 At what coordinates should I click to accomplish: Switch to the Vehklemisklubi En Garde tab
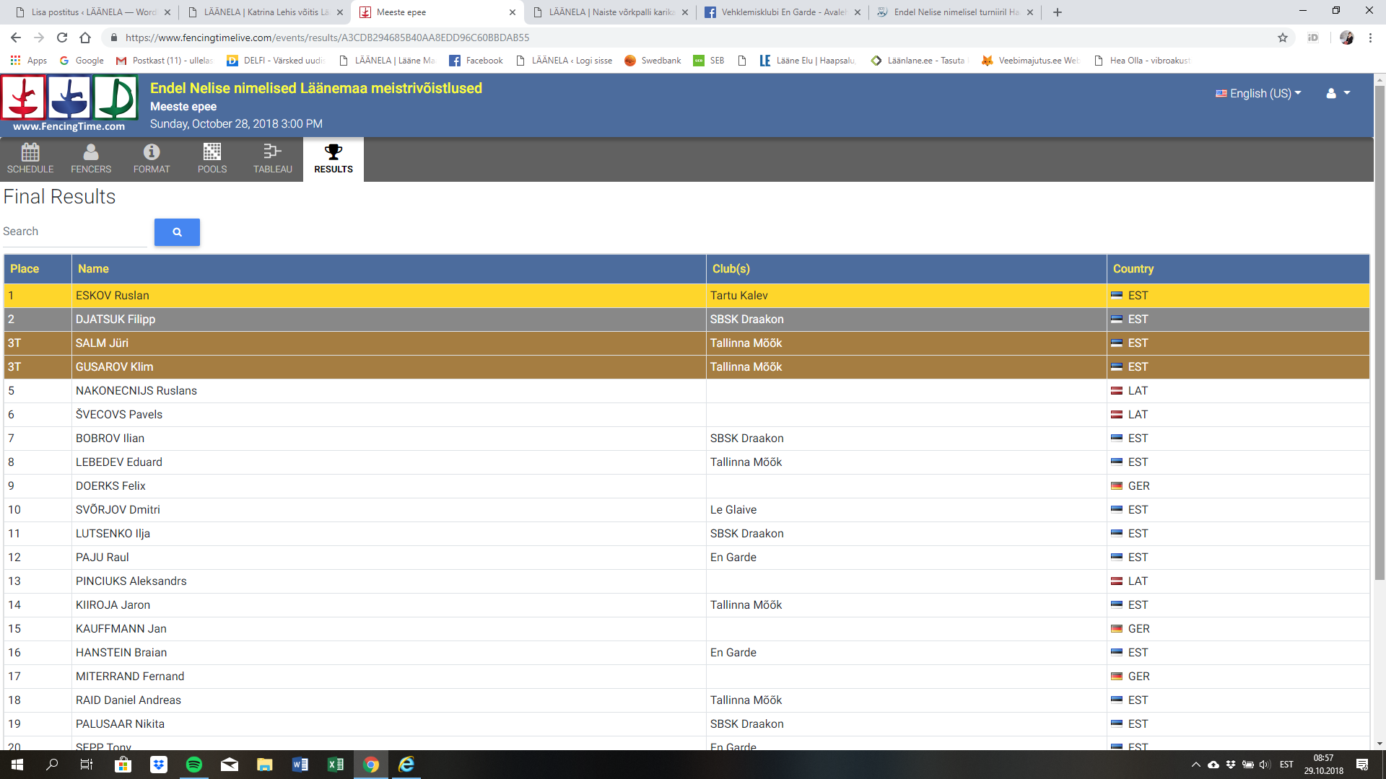[x=781, y=12]
